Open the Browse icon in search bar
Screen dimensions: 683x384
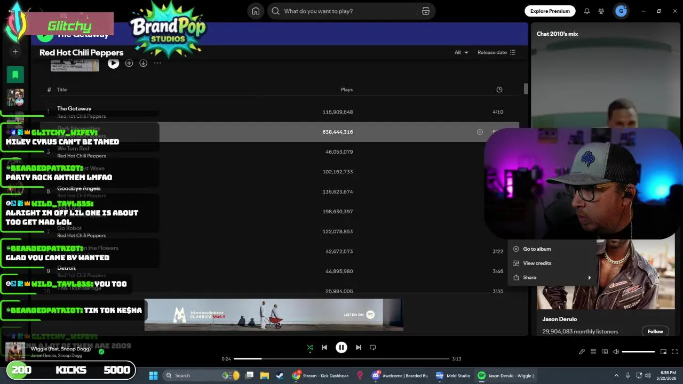point(426,11)
